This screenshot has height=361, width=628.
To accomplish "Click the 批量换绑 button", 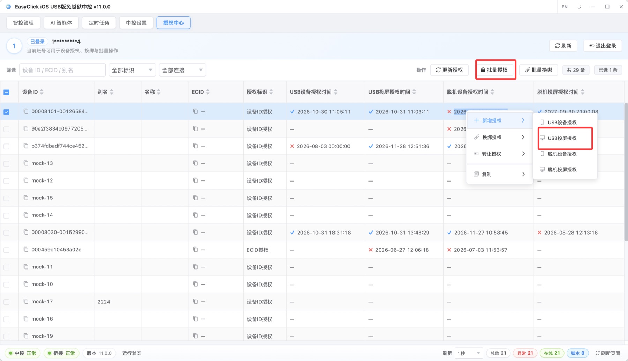I will (x=539, y=70).
